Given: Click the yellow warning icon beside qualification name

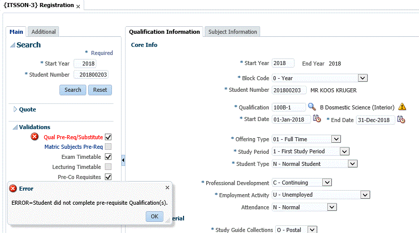Looking at the screenshot, I should 402,107.
